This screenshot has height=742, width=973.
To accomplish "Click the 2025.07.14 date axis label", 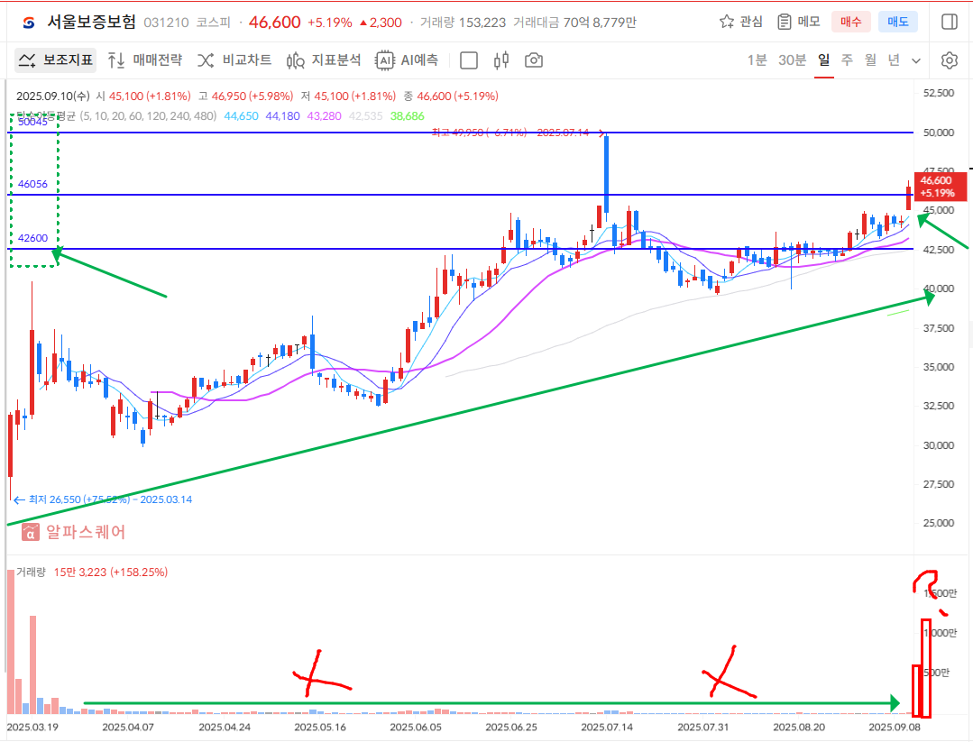I will pos(607,727).
